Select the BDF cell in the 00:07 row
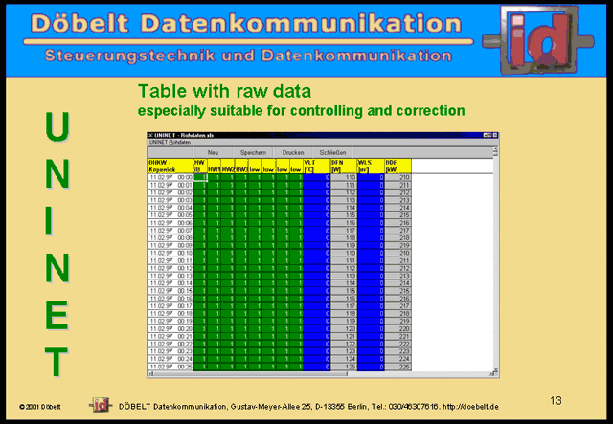Image resolution: width=613 pixels, height=424 pixels. coord(398,231)
